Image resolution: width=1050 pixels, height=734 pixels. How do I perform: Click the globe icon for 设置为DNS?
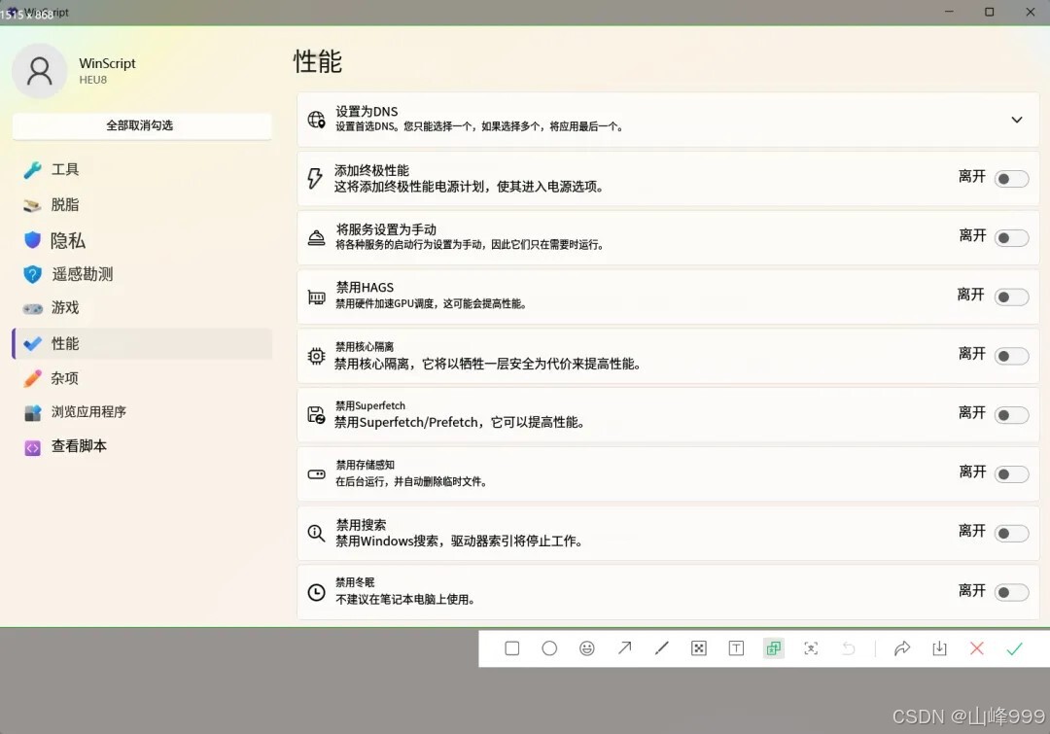(x=316, y=120)
